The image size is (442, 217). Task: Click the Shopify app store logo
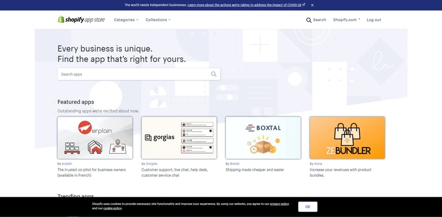pyautogui.click(x=81, y=20)
